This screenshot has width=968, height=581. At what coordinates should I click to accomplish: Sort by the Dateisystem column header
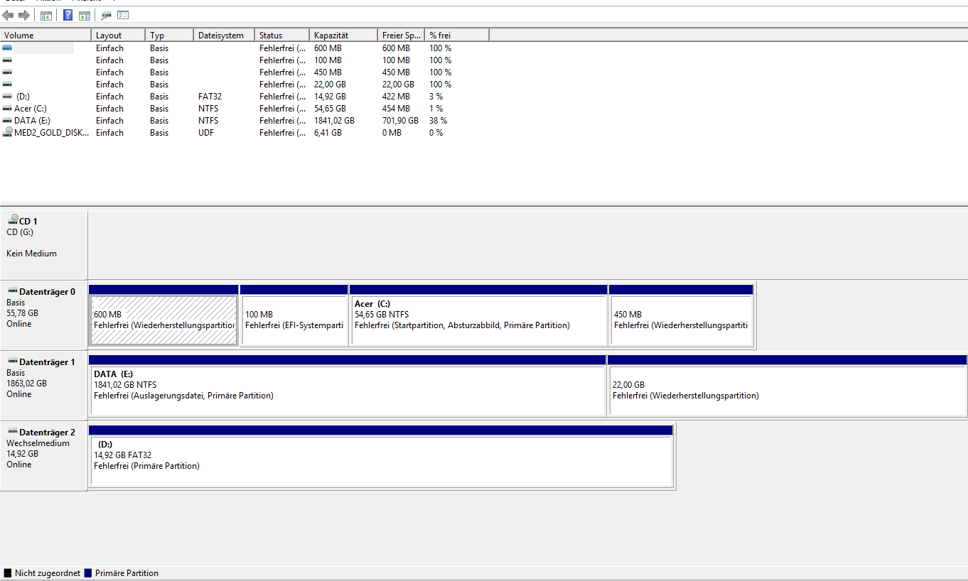click(224, 35)
